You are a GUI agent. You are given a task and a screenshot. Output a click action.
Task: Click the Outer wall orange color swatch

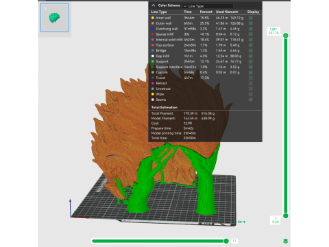pyautogui.click(x=153, y=23)
